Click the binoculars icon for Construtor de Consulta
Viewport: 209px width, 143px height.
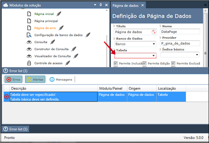click(x=29, y=49)
